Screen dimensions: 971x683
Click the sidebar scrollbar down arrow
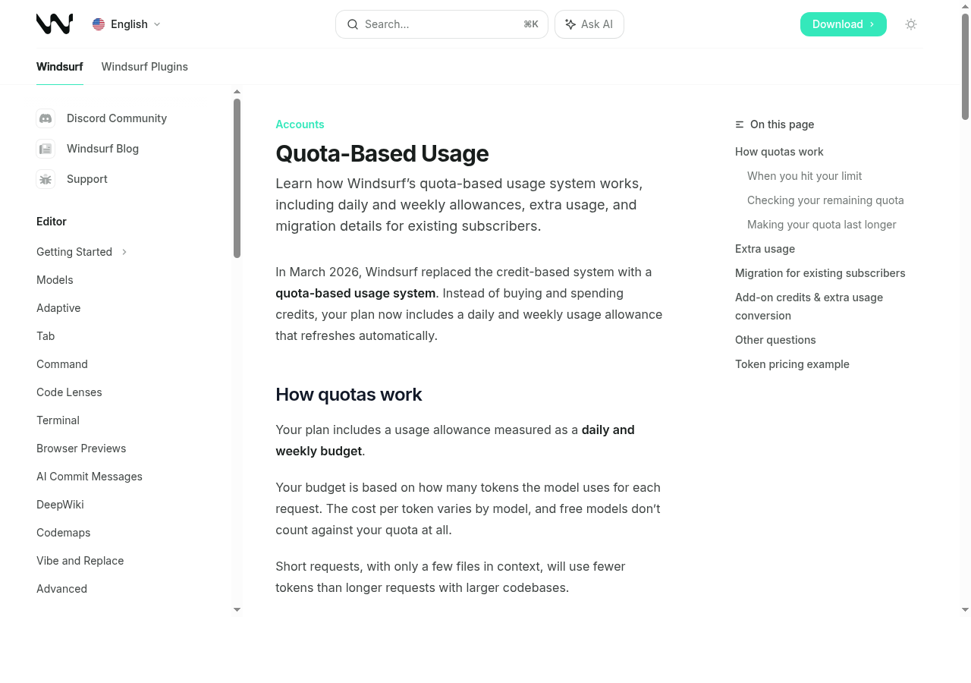(x=237, y=609)
